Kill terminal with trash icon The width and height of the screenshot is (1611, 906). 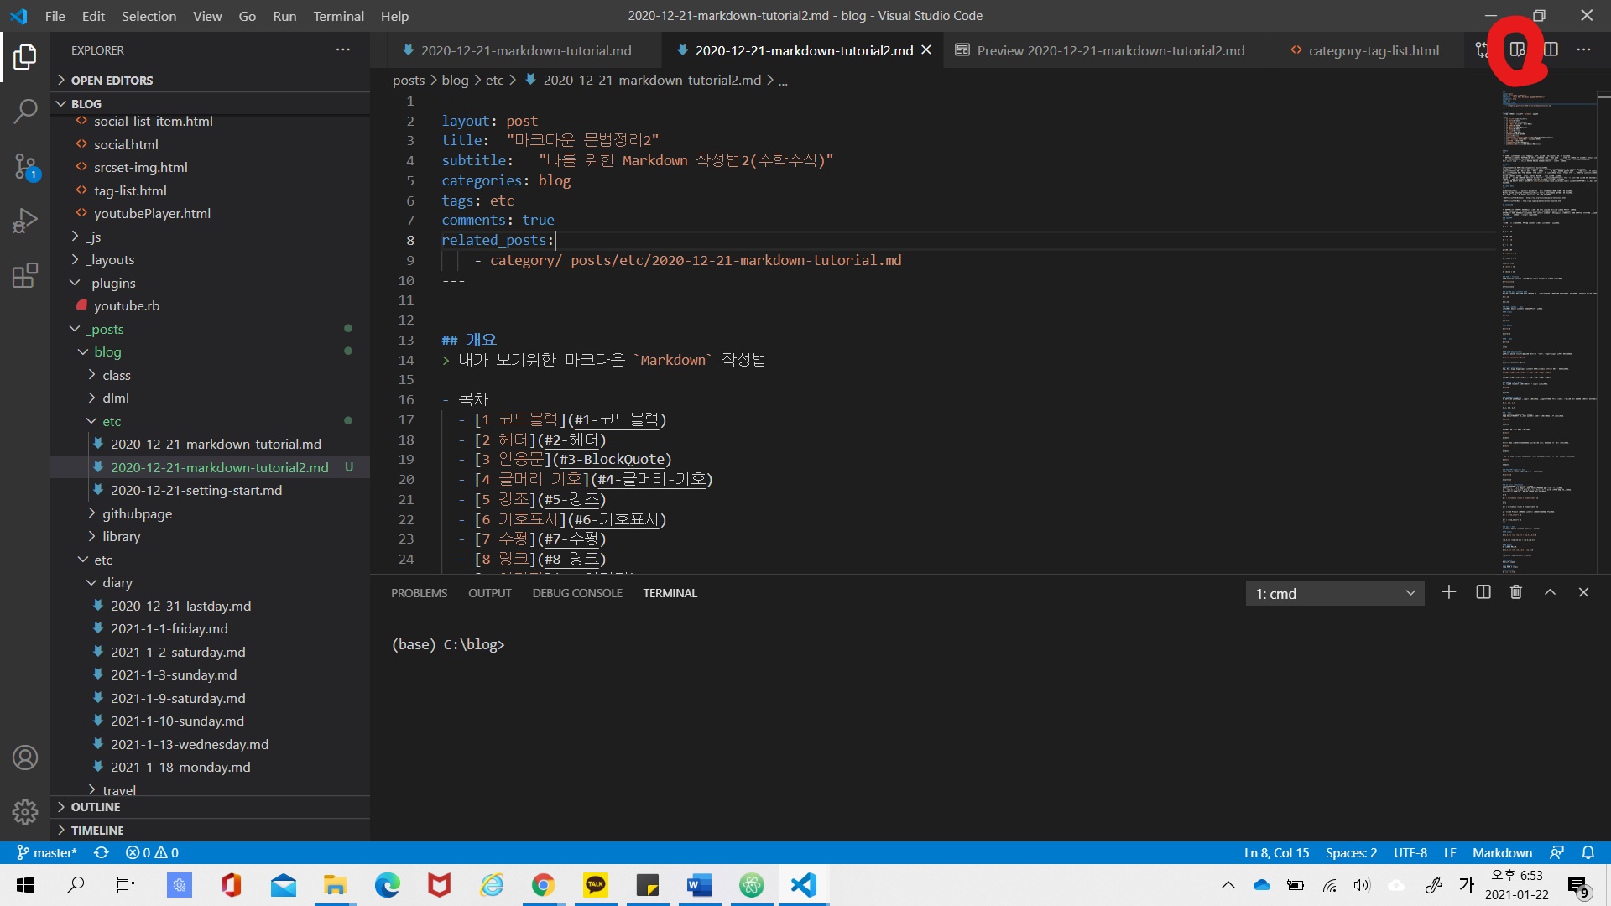click(x=1516, y=592)
